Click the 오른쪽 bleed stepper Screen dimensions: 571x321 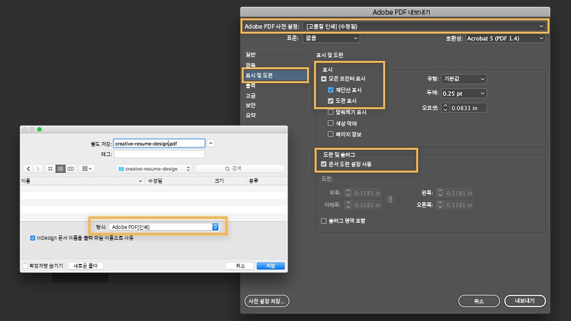(x=440, y=205)
